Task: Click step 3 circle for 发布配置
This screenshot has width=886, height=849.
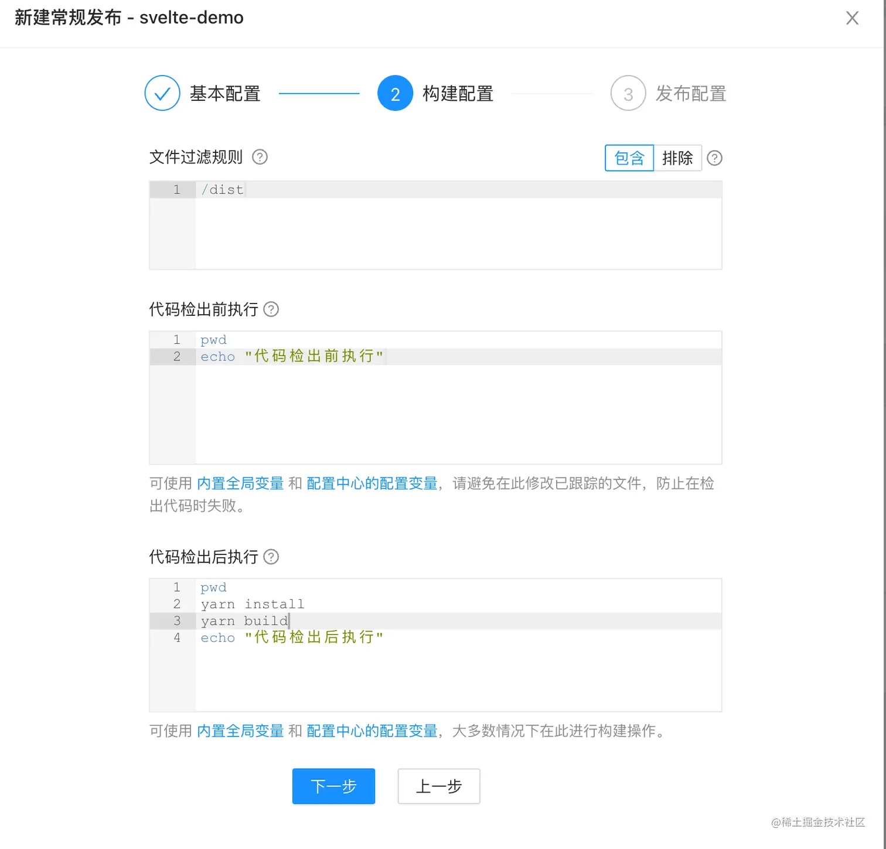Action: [x=628, y=93]
